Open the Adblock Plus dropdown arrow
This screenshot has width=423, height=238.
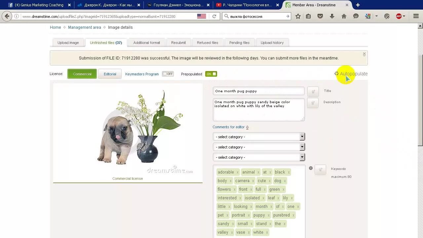pyautogui.click(x=404, y=16)
